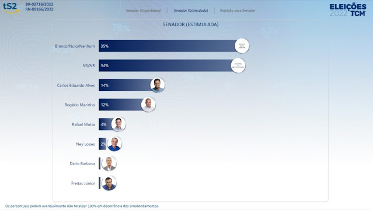Click the 'Freitas Júnior' label
The width and height of the screenshot is (373, 210).
pos(83,183)
